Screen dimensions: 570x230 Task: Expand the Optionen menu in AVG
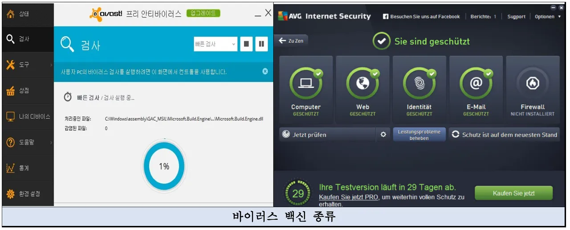click(548, 16)
